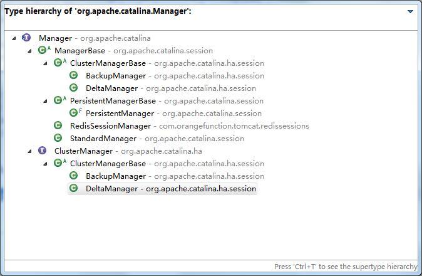Click the PersistentManagerBase abstract class icon
This screenshot has height=276, width=422.
58,101
